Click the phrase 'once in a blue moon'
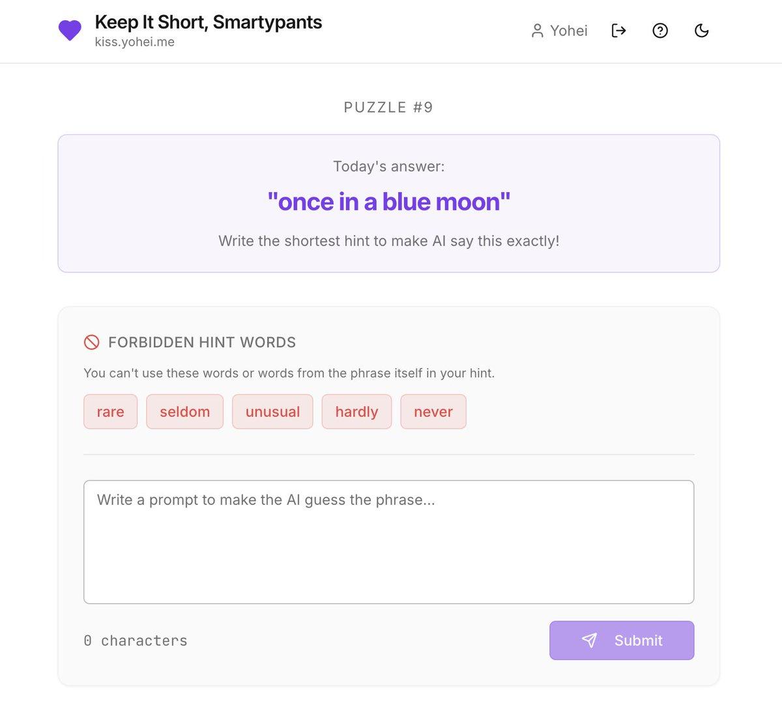The height and width of the screenshot is (701, 782). [x=388, y=201]
